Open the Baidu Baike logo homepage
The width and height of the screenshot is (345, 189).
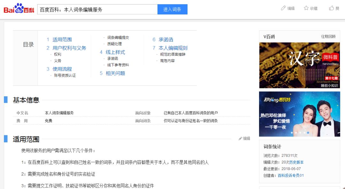[19, 8]
